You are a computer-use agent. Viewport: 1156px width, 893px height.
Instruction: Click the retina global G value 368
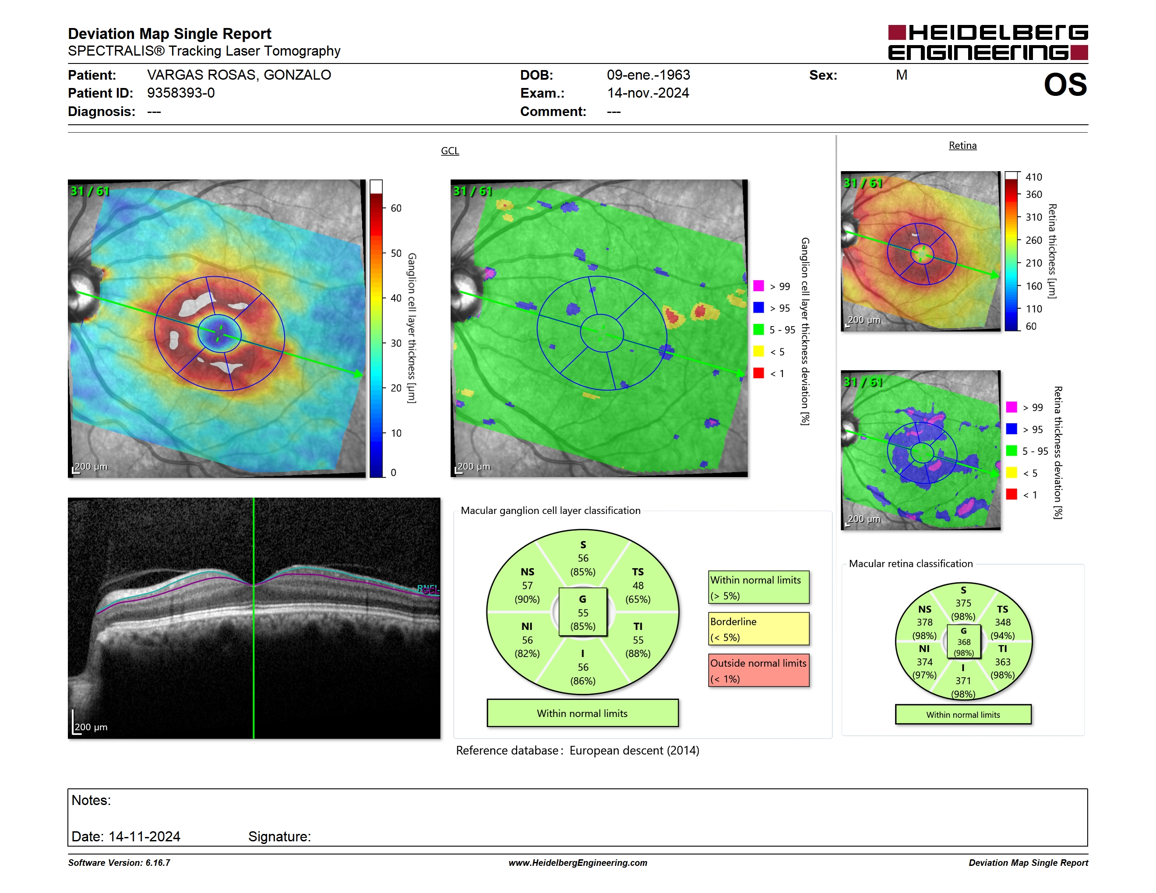(x=963, y=642)
